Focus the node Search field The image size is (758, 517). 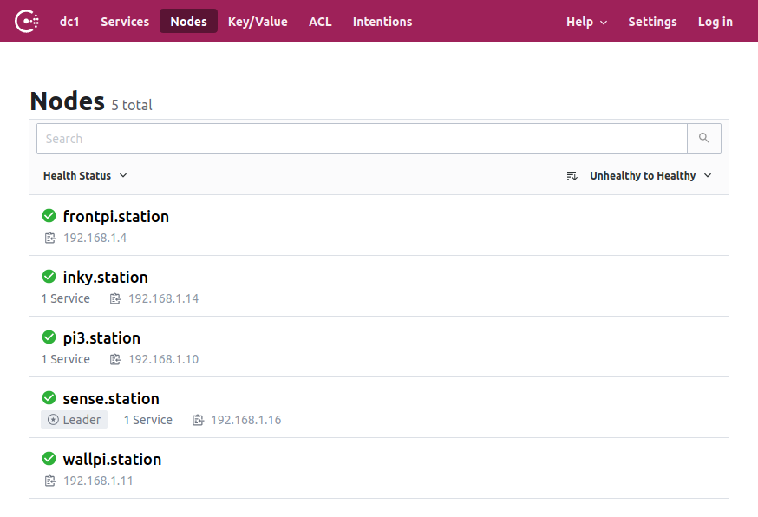[x=362, y=138]
